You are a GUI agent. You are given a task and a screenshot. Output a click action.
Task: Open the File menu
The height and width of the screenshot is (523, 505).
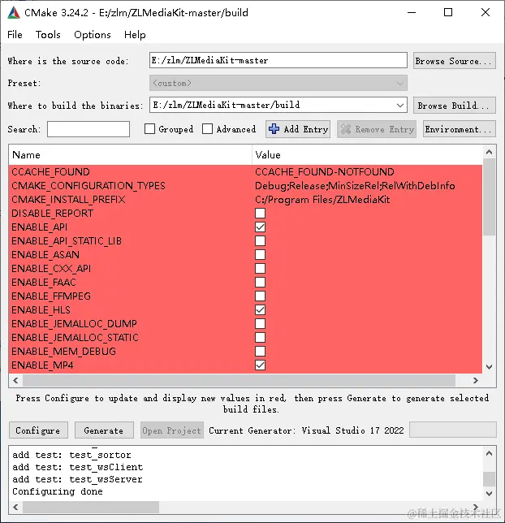tap(15, 35)
